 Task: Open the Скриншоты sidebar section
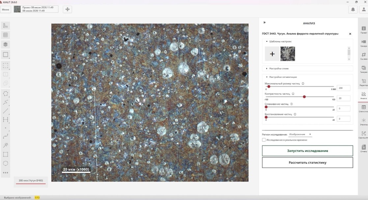[x=363, y=135]
